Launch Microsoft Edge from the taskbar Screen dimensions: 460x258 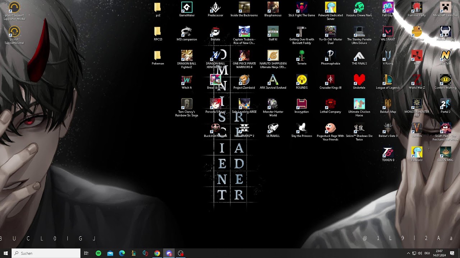122,253
